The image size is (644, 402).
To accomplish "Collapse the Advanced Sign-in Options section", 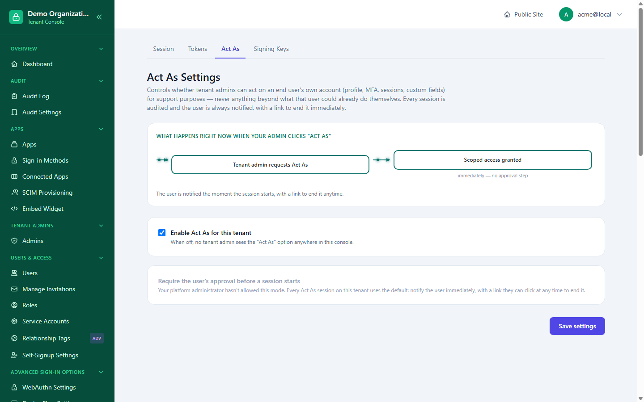I will tap(101, 372).
